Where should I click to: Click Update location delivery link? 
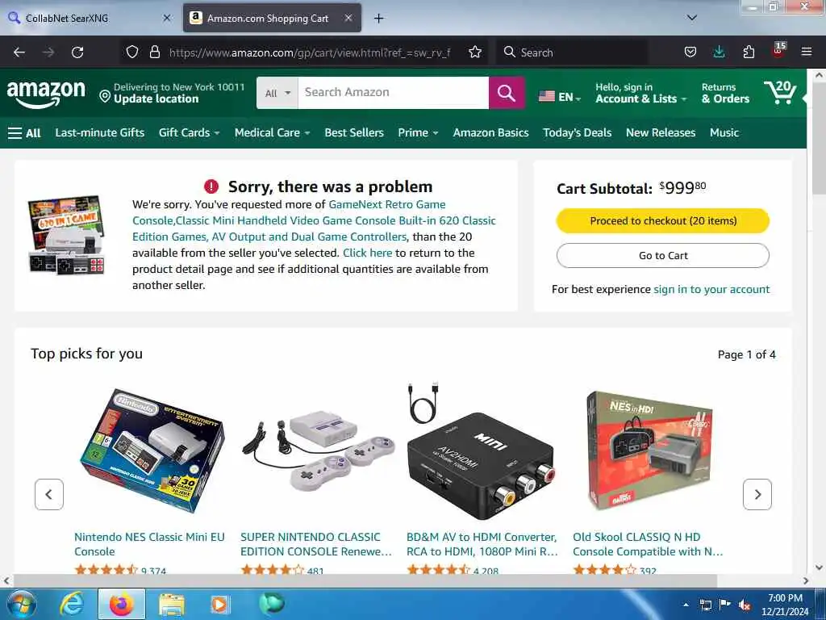point(156,99)
